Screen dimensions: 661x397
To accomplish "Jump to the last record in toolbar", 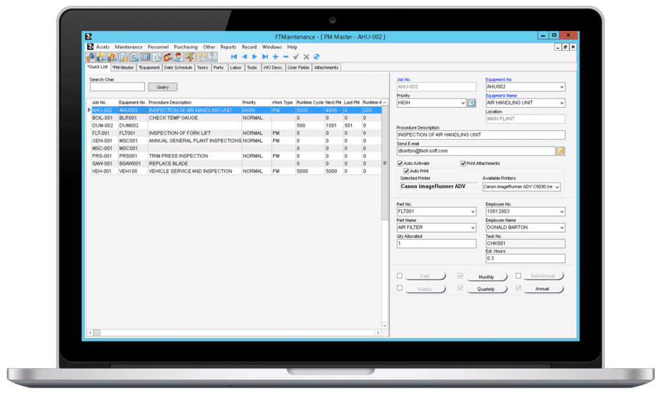I will coord(265,57).
